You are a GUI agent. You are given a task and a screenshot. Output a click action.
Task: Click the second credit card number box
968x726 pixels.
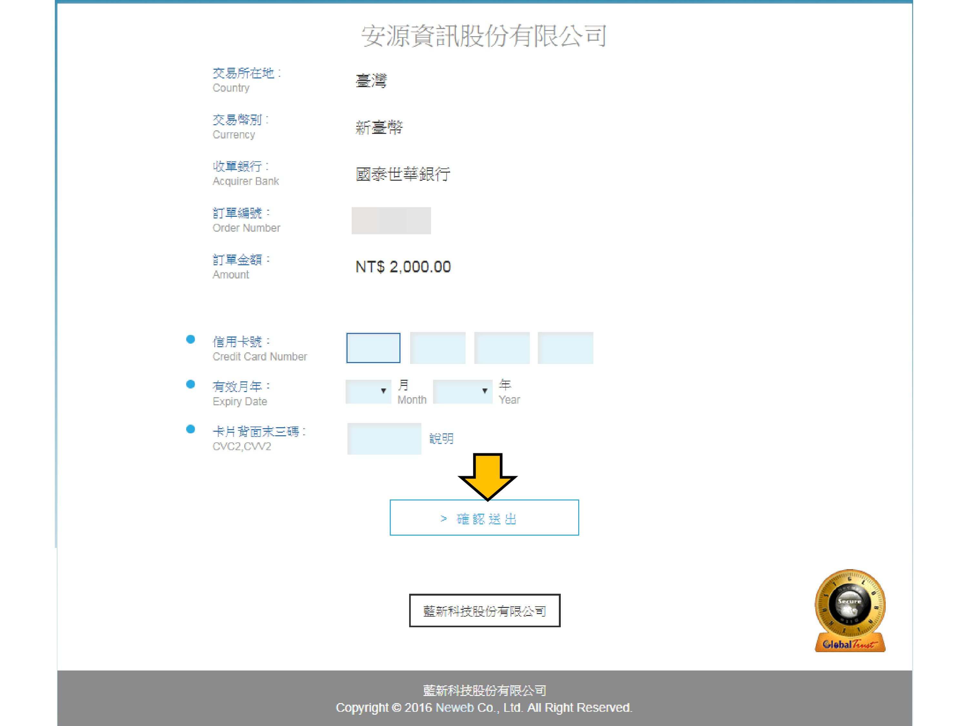(438, 348)
